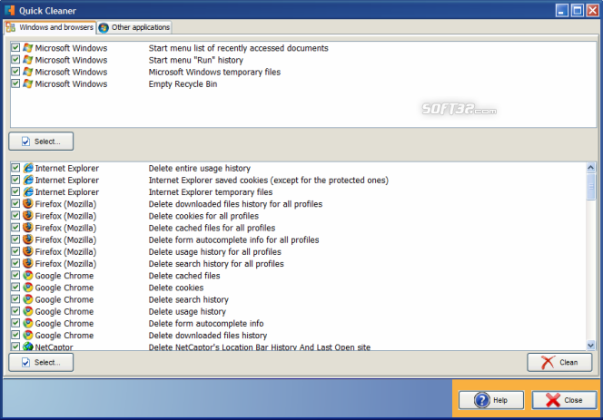The height and width of the screenshot is (420, 603).
Task: Click the NetCaptor globe icon
Action: click(x=27, y=347)
